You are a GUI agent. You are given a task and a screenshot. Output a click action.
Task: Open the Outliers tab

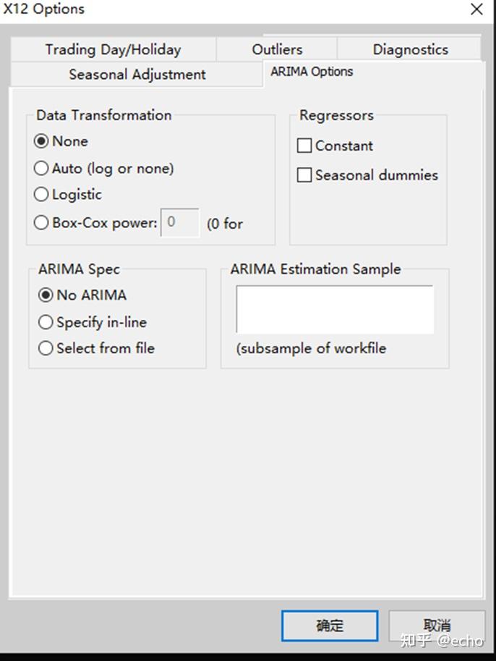(x=277, y=49)
